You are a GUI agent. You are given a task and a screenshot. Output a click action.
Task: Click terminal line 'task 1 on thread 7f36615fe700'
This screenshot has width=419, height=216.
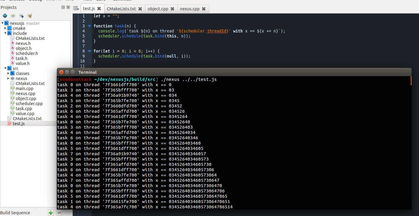(x=143, y=202)
